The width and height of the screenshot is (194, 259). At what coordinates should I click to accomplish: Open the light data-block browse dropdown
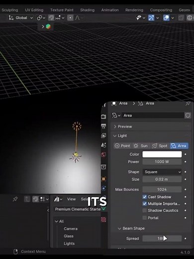point(116,116)
